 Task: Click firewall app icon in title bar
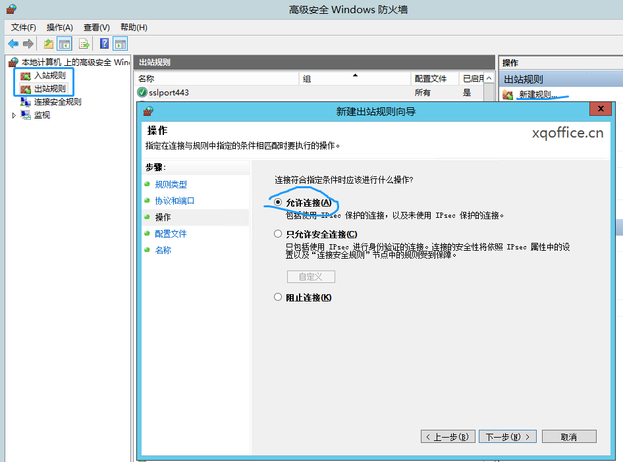[x=11, y=9]
